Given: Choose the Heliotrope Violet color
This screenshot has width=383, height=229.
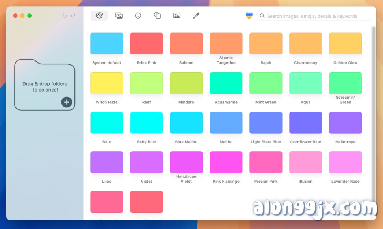Looking at the screenshot, I should (186, 162).
